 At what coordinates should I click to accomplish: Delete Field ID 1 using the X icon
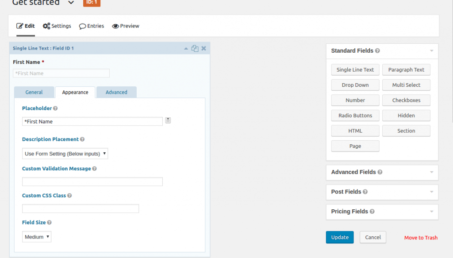pos(203,48)
